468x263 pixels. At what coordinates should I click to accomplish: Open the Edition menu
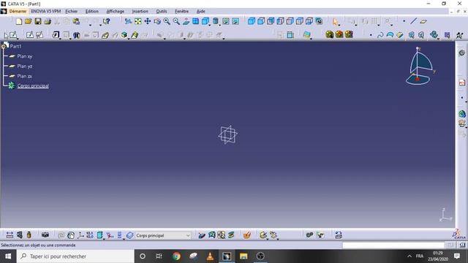(91, 11)
